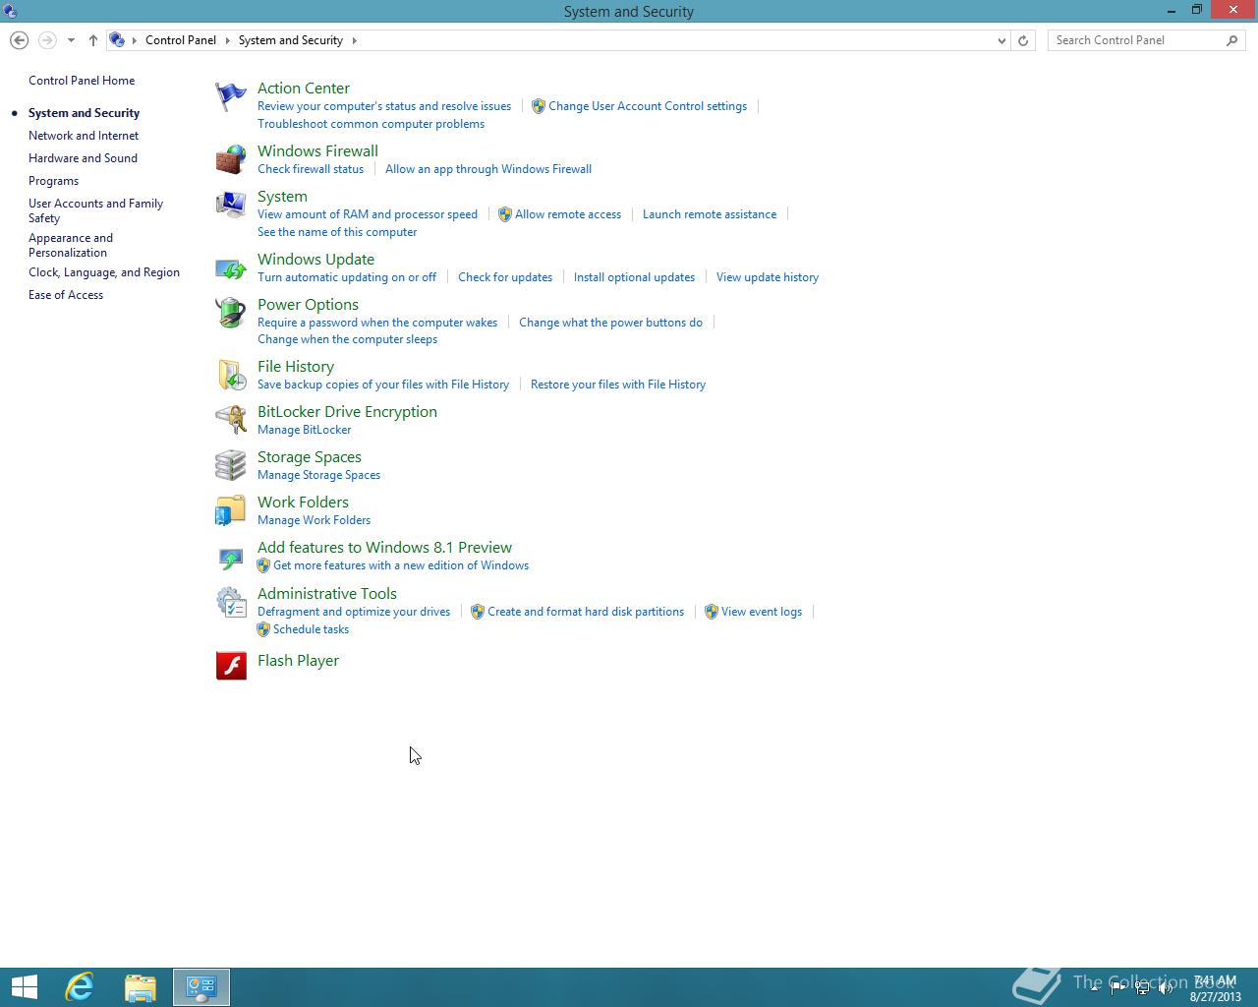Open the recent locations dropdown arrow
The height and width of the screenshot is (1007, 1258).
pyautogui.click(x=71, y=40)
